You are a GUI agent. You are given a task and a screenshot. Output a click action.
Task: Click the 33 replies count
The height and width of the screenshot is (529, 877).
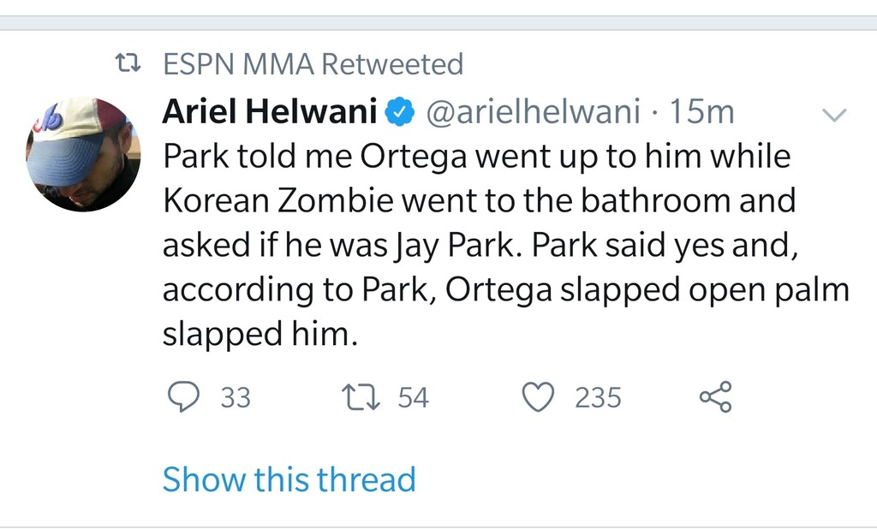tap(236, 398)
